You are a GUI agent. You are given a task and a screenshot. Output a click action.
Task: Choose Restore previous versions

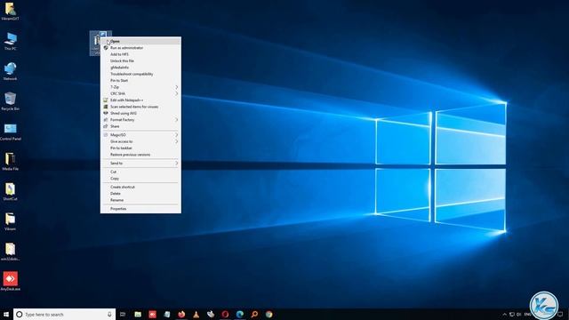coord(140,155)
